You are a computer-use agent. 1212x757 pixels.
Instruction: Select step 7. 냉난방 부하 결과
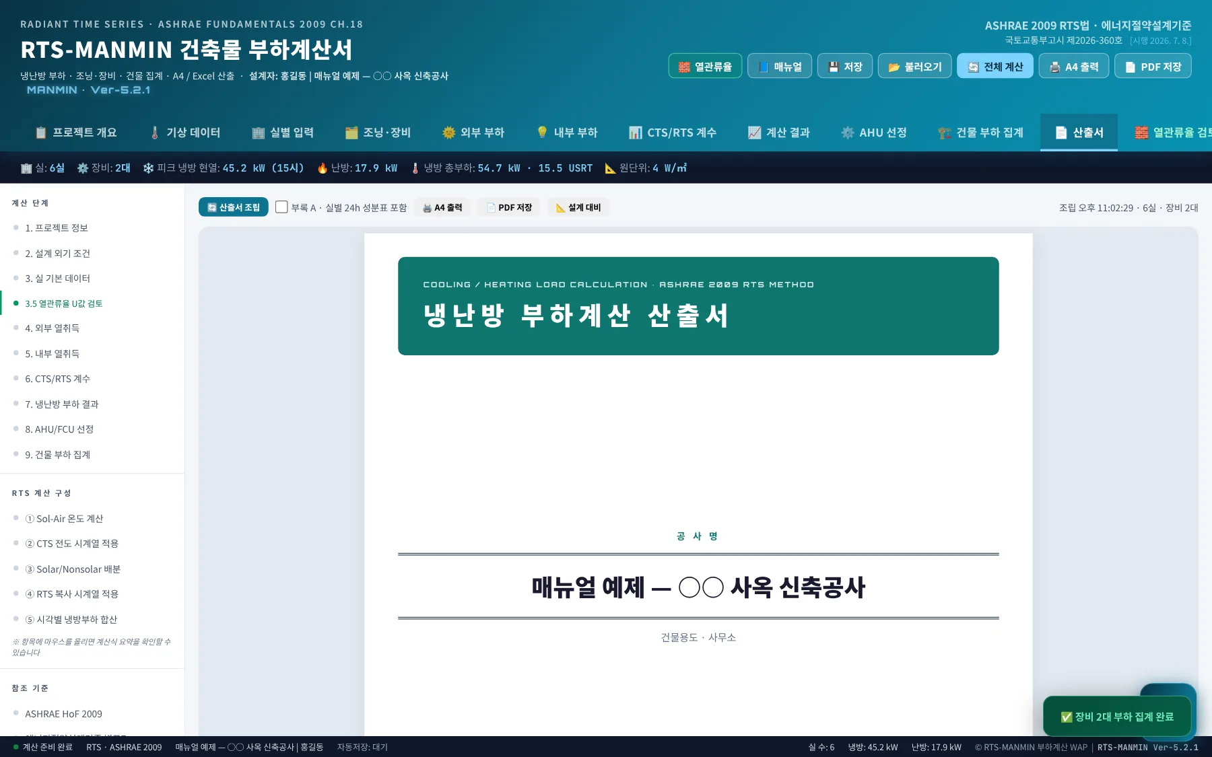[x=92, y=404]
